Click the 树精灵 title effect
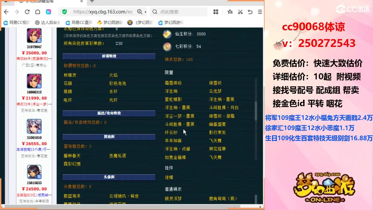 [70, 75]
